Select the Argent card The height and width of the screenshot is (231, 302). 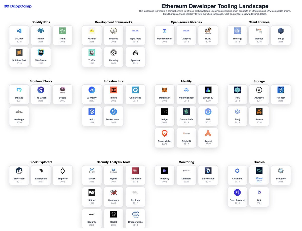208,138
